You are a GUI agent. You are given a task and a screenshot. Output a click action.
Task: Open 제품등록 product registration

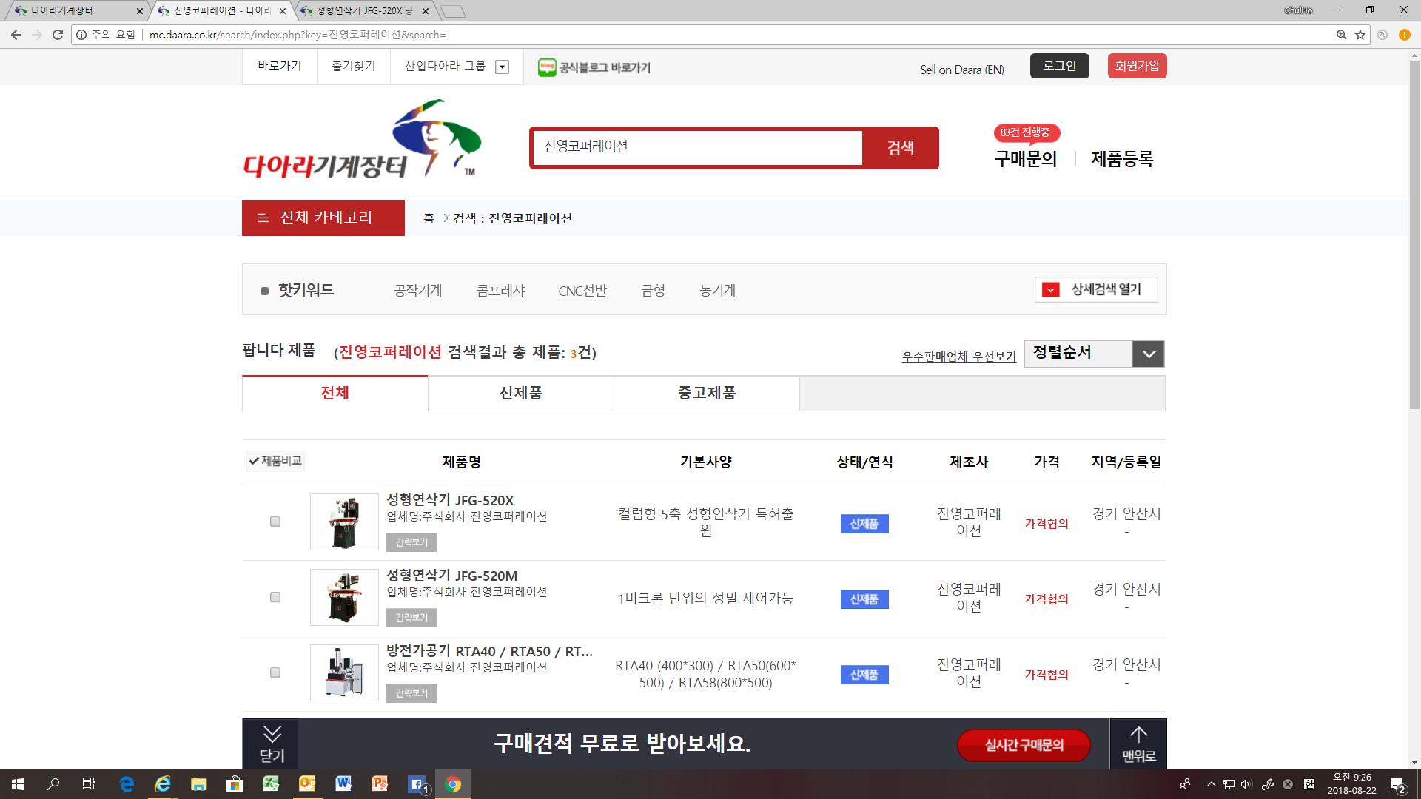point(1122,159)
